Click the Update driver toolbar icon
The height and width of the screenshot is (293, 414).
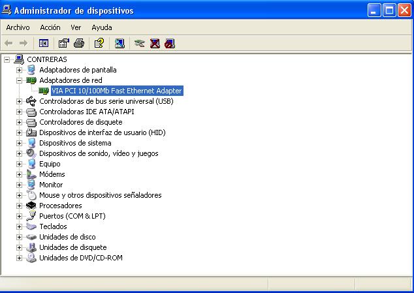pos(139,43)
